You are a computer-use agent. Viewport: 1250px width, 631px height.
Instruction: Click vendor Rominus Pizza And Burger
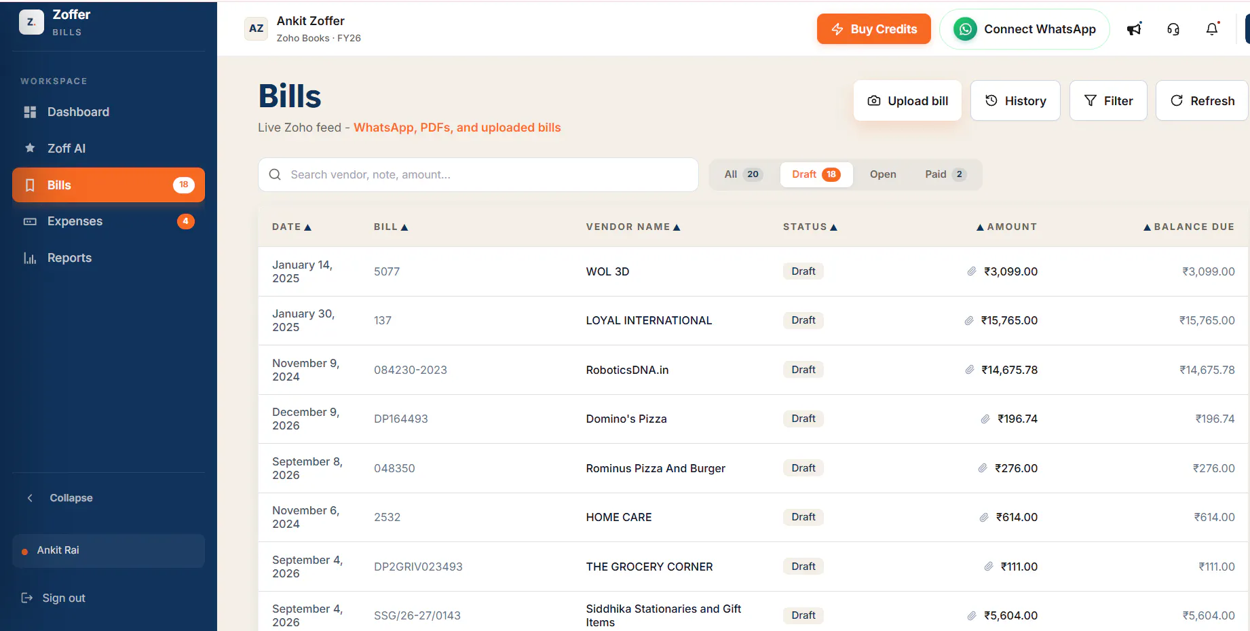pyautogui.click(x=656, y=468)
